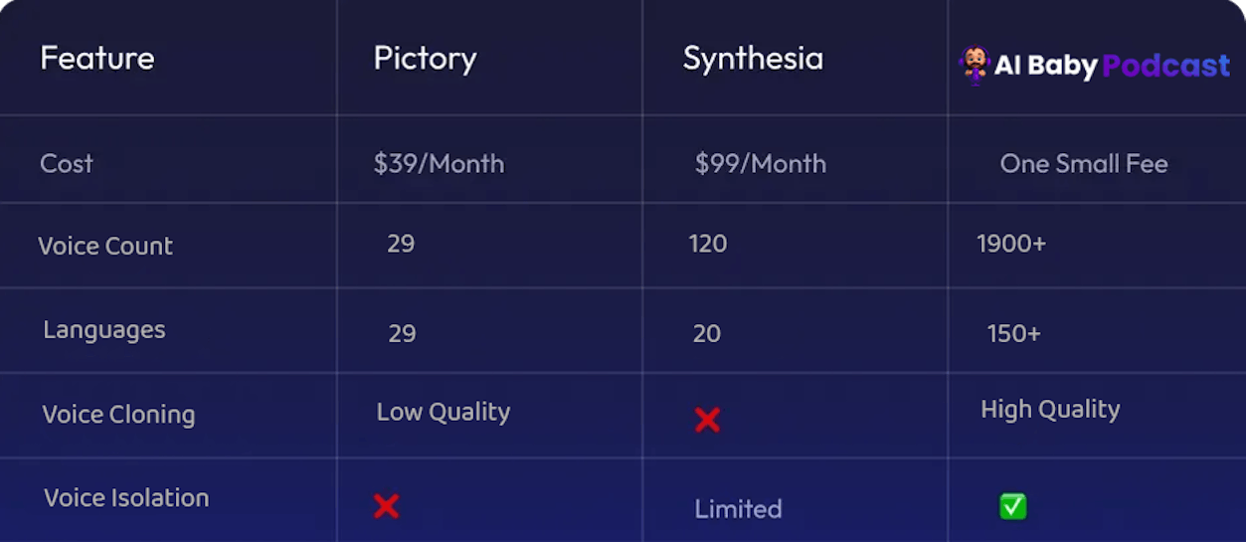Click the Limited voice isolation cell

(738, 509)
